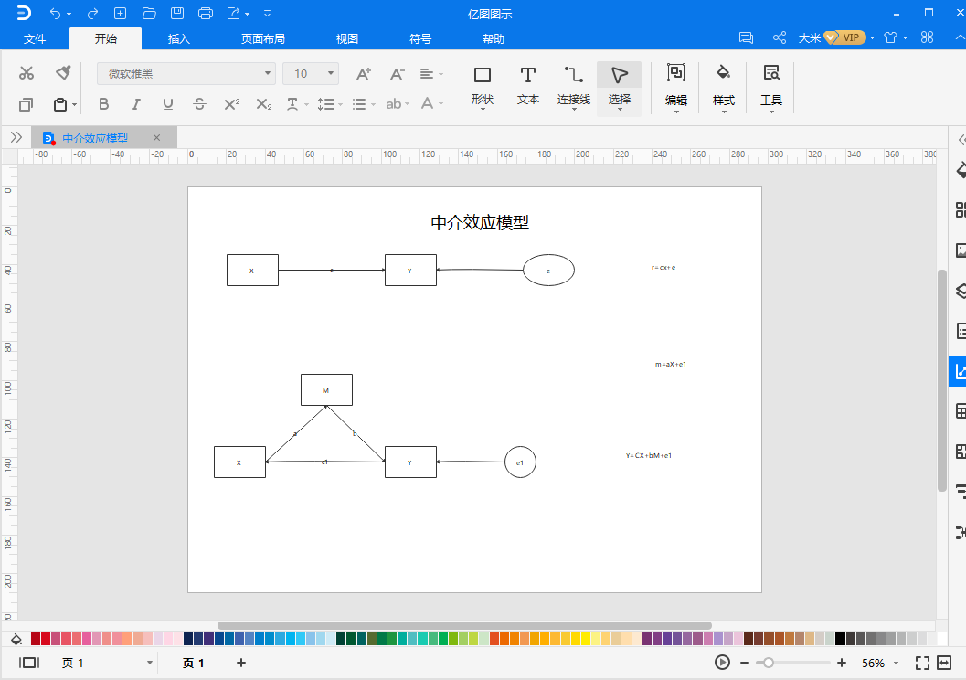Open the 文件 menu
The image size is (966, 680).
click(35, 38)
